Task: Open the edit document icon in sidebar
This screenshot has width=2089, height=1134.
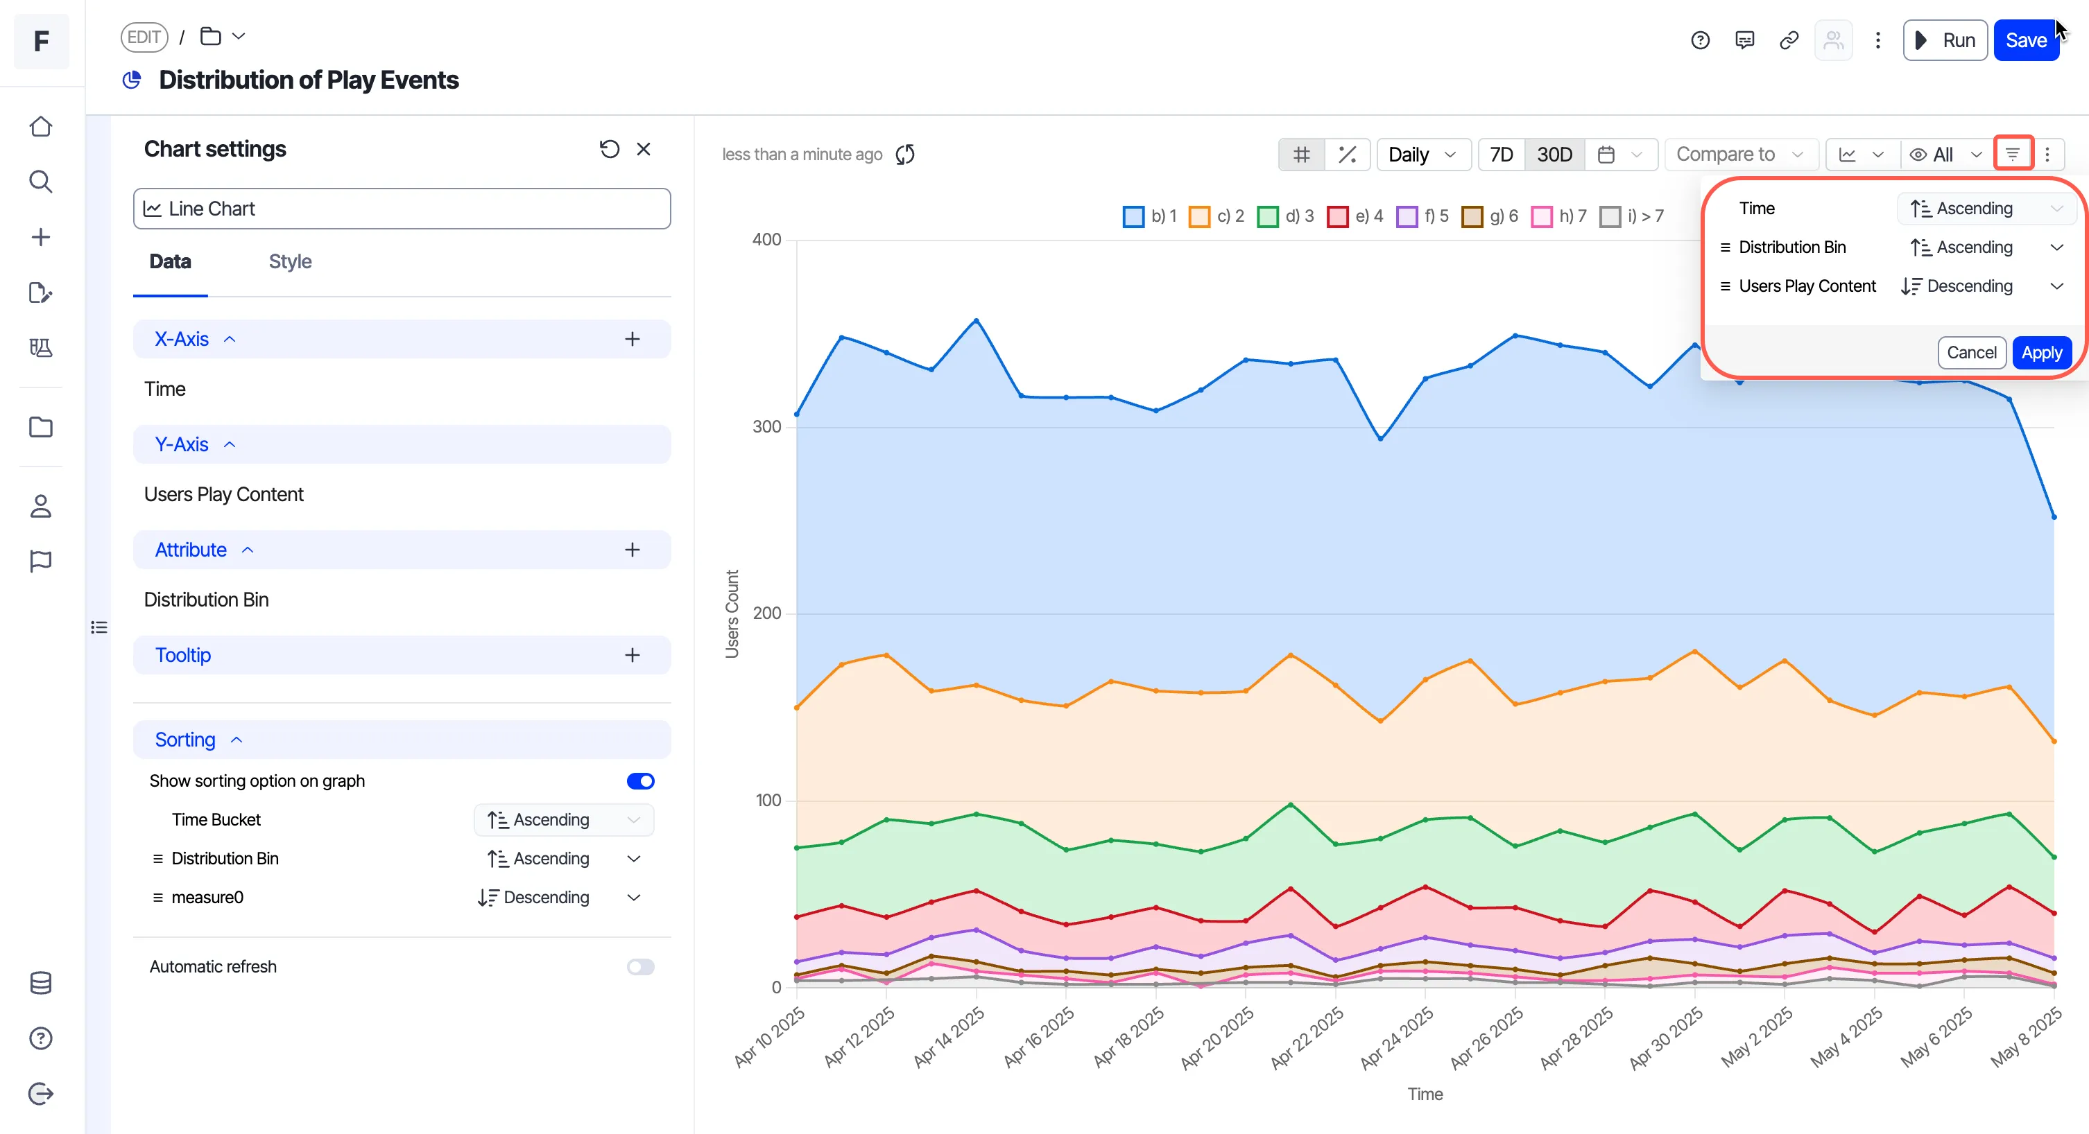Action: 40,293
